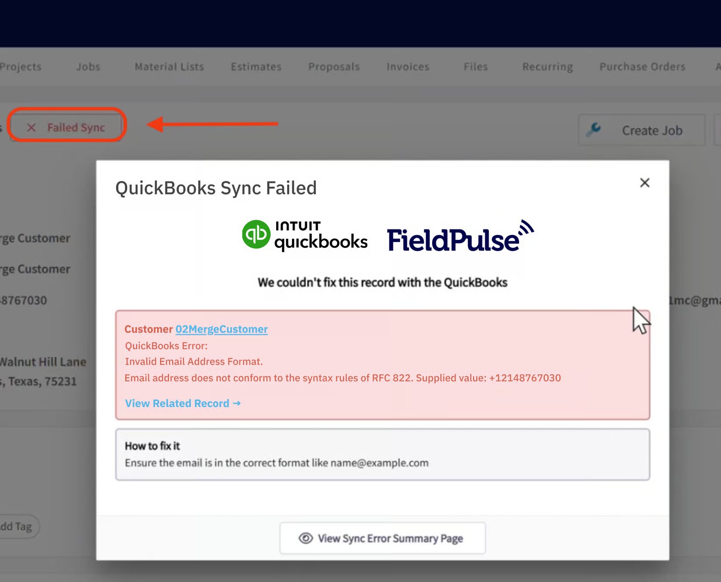The image size is (721, 582).
Task: Switch to the Projects tab
Action: (x=21, y=67)
